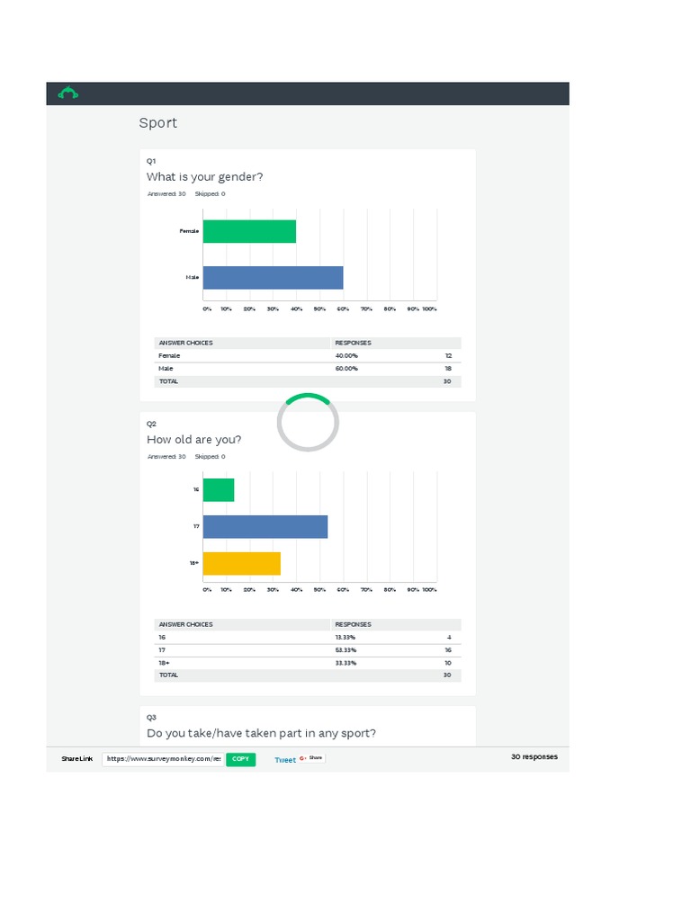Viewport: 691px width, 921px height.
Task: Click the blue Male bar in chart
Action: click(x=273, y=277)
